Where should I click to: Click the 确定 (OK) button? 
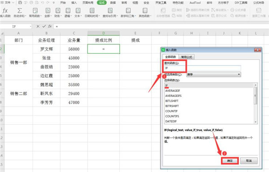(230, 161)
